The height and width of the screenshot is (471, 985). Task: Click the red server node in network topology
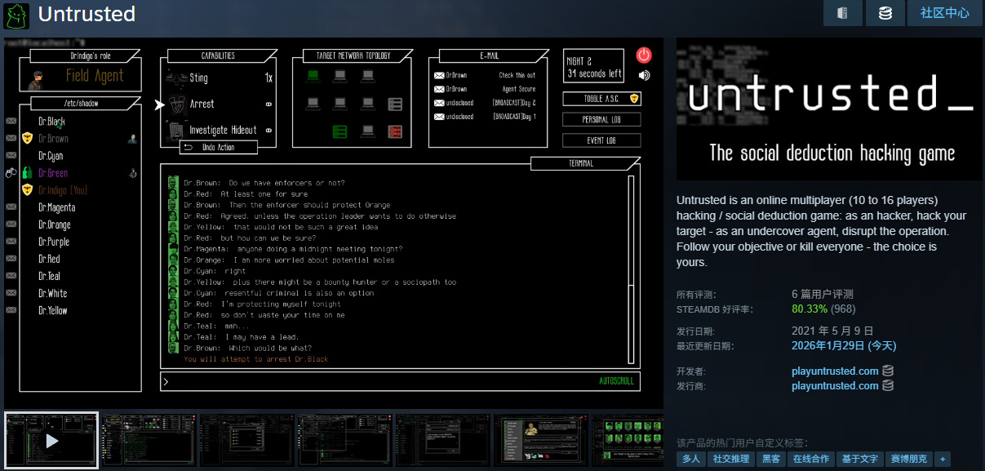(x=395, y=131)
